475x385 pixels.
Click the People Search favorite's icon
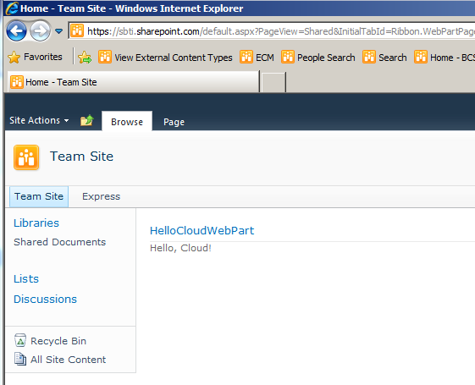tap(288, 57)
